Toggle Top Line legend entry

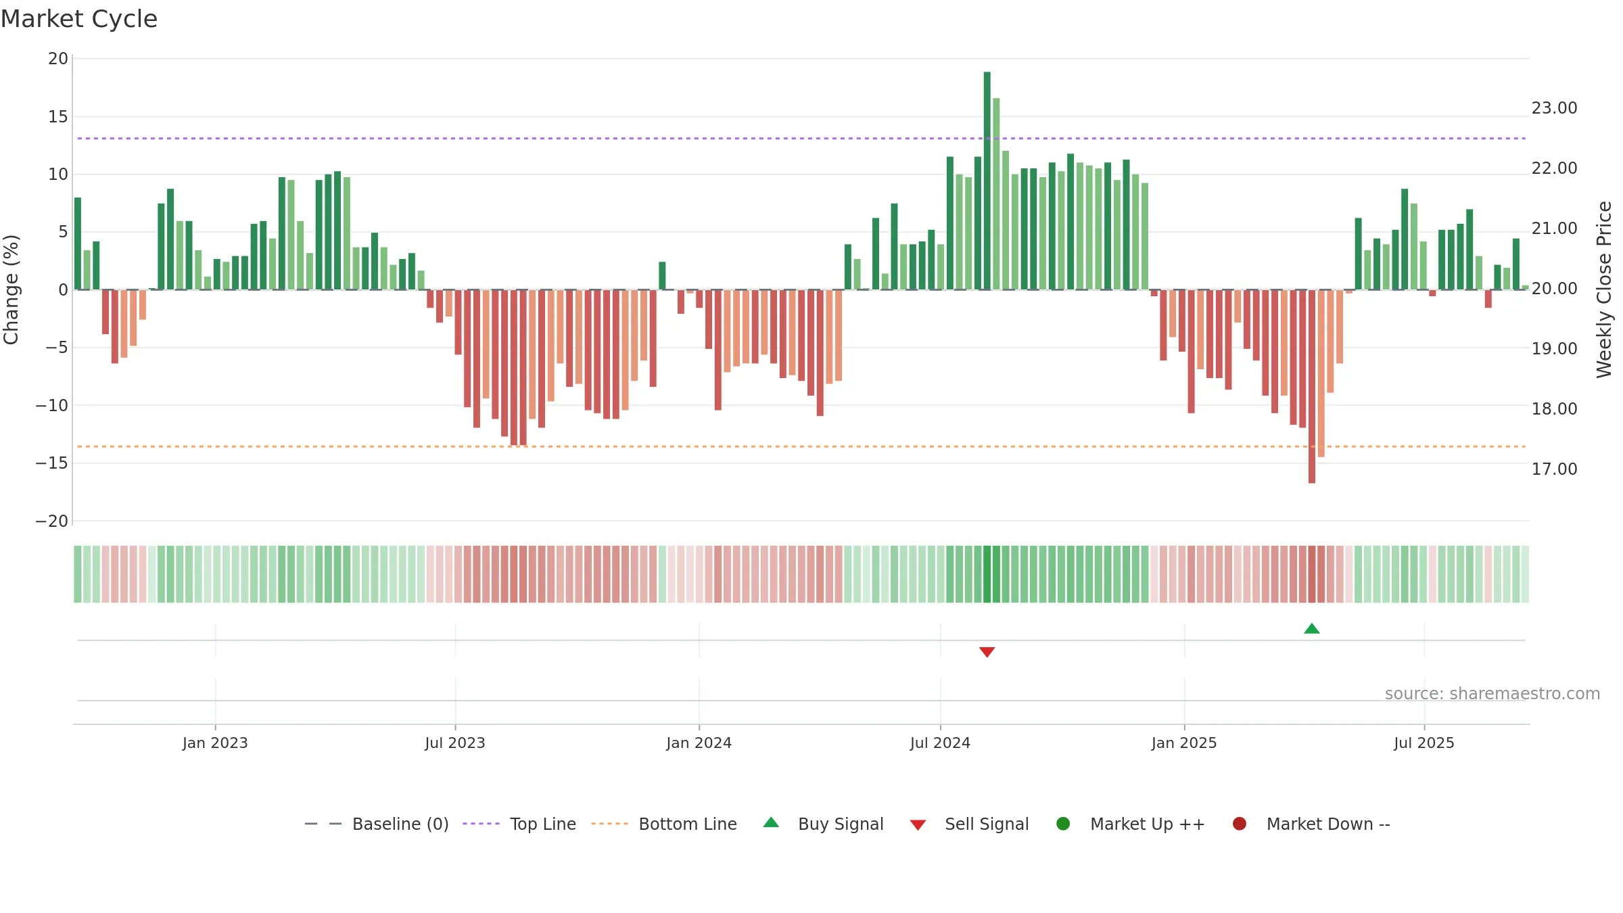click(519, 824)
